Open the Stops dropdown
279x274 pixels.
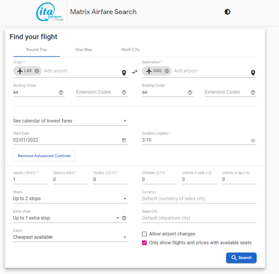coord(70,199)
